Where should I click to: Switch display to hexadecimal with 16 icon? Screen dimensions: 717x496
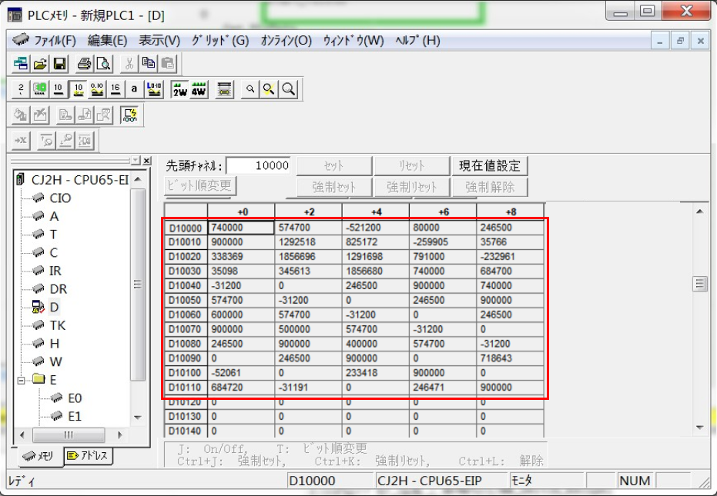tap(115, 89)
